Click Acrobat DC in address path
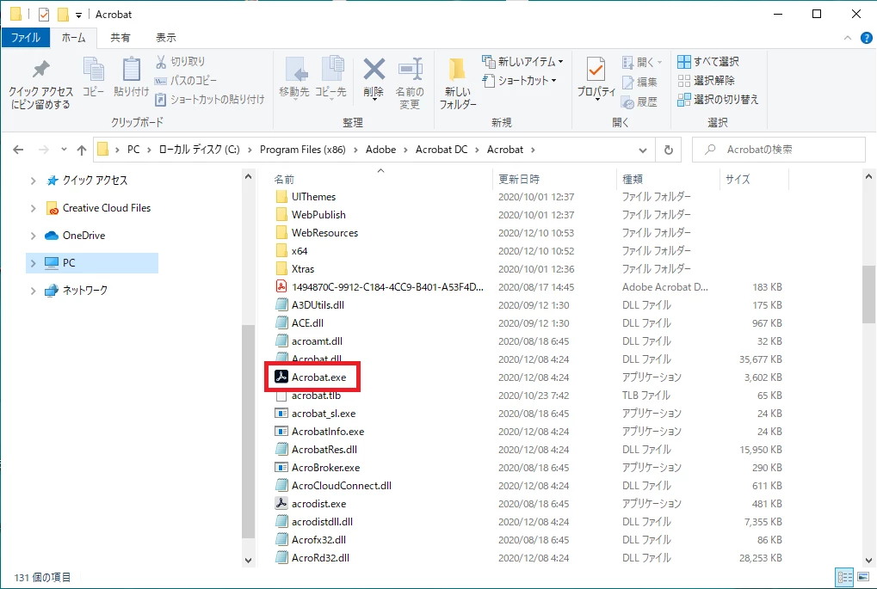The image size is (877, 589). tap(442, 150)
